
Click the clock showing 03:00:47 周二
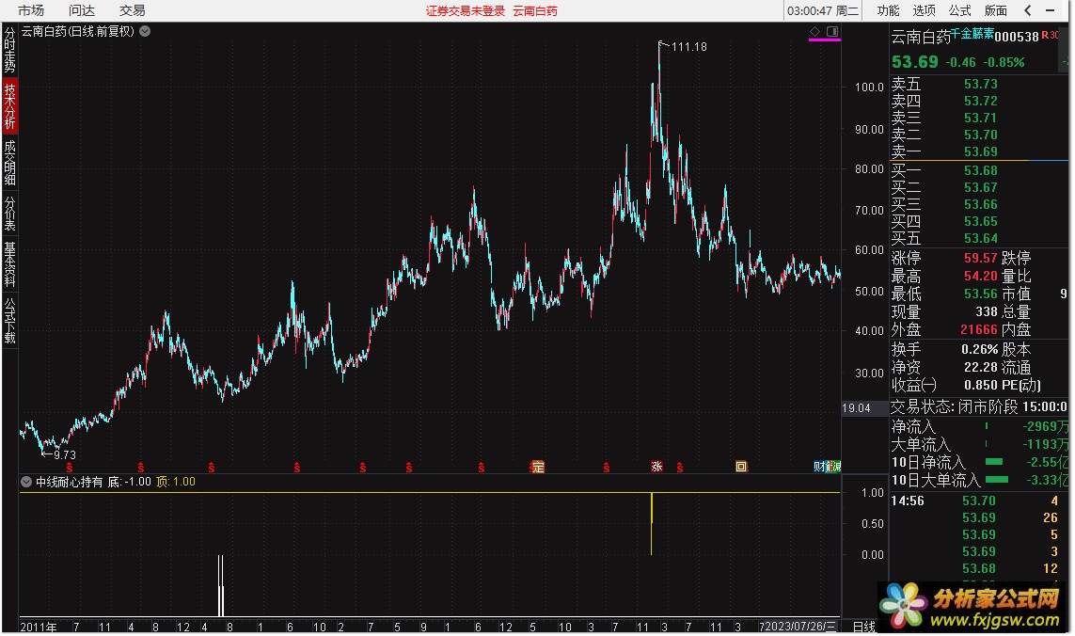click(823, 10)
